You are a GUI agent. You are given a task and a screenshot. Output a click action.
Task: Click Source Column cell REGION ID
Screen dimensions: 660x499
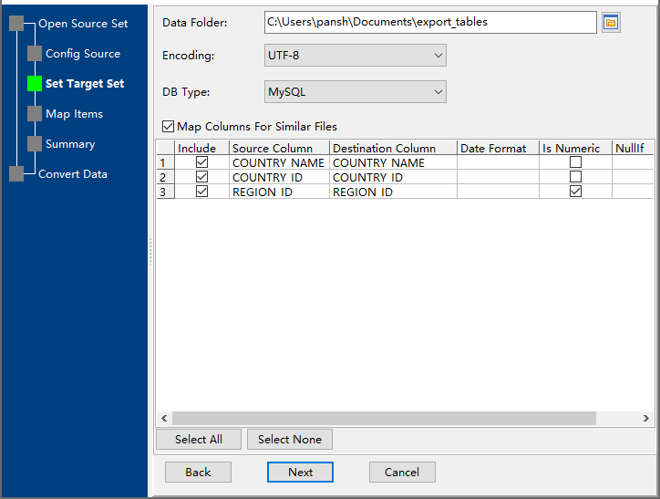point(279,192)
